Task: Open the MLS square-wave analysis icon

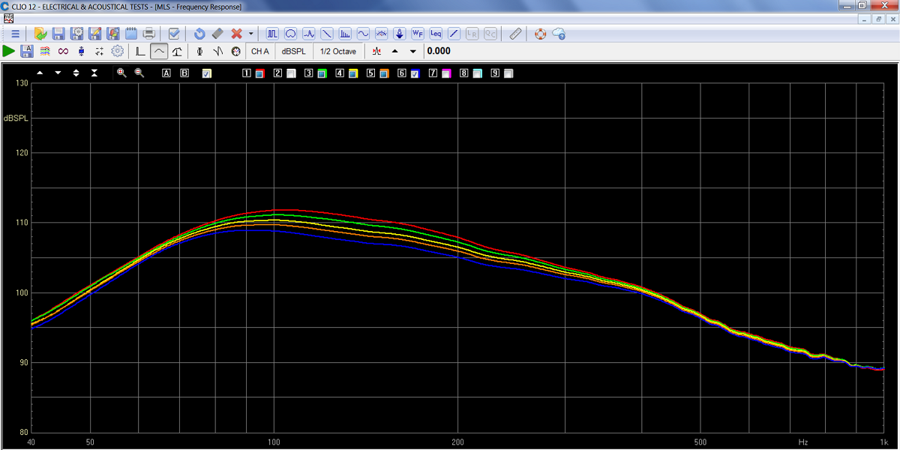Action: pos(271,34)
